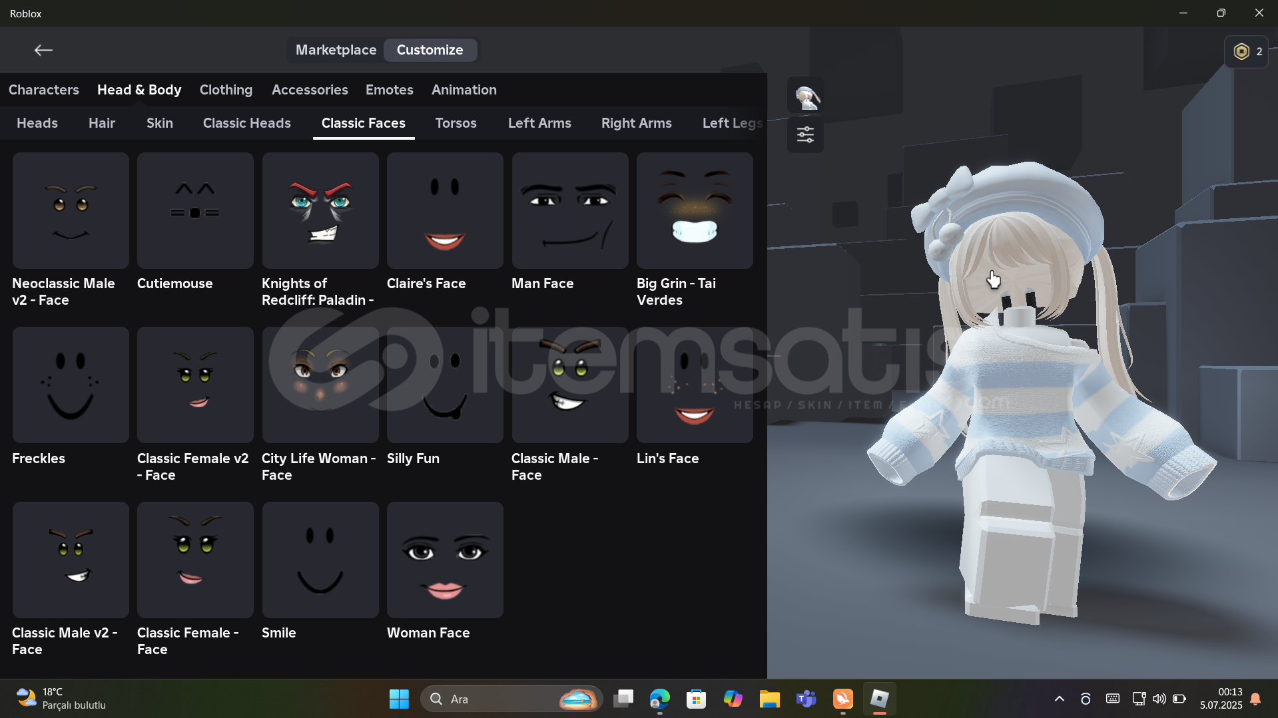Open the Robux balance icon

point(1241,51)
